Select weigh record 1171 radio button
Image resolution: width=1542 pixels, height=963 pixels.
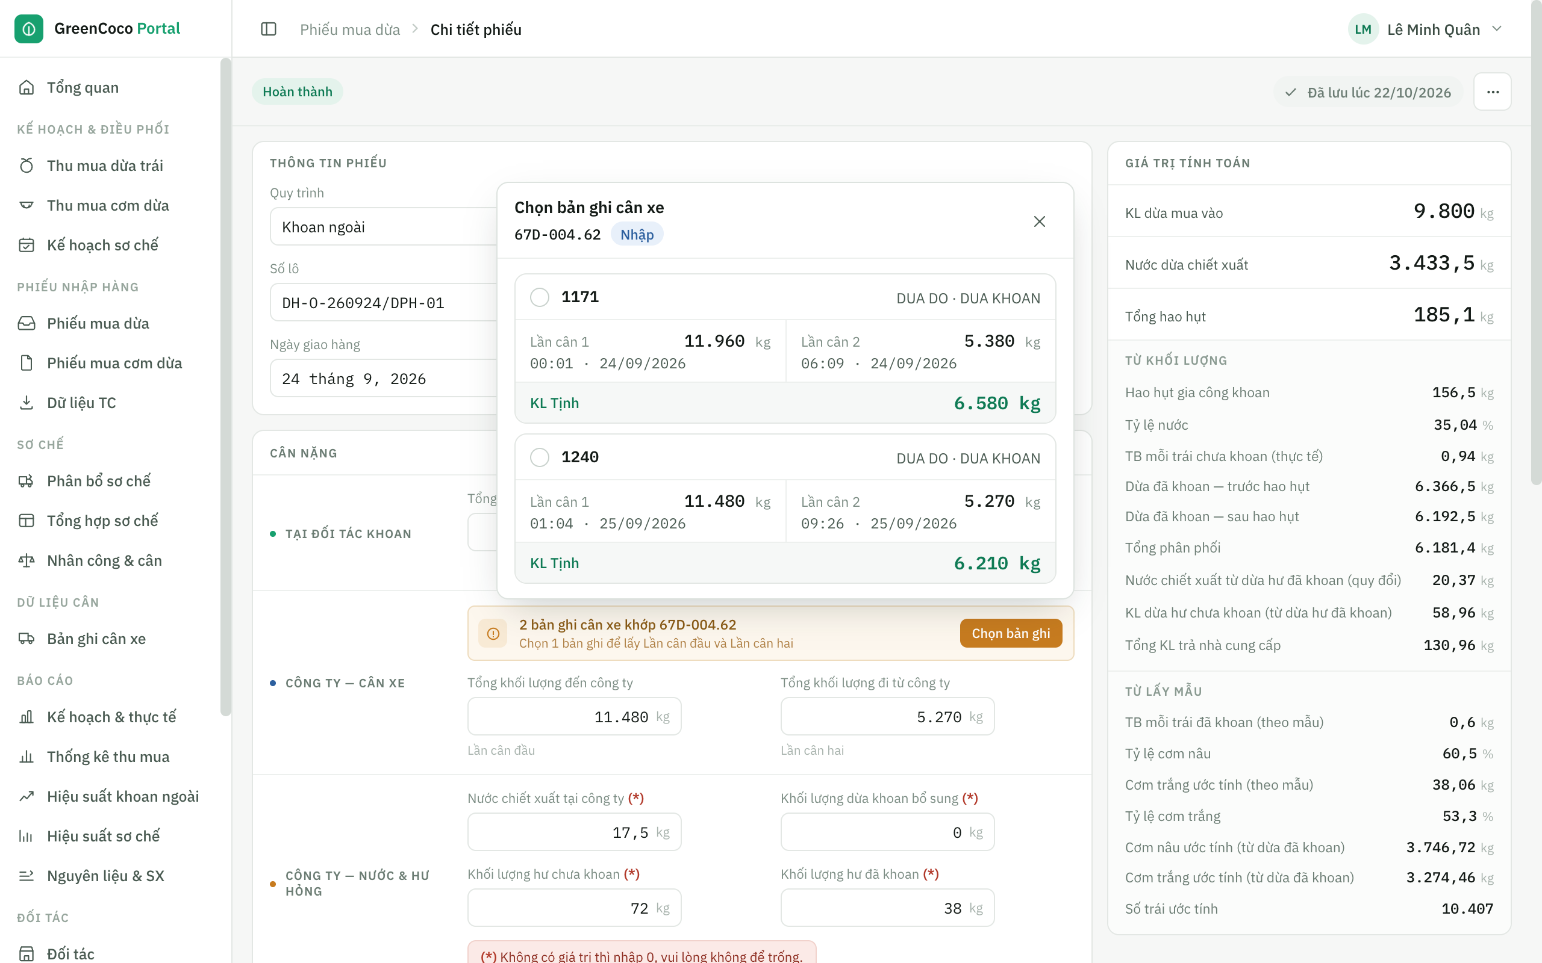(540, 297)
